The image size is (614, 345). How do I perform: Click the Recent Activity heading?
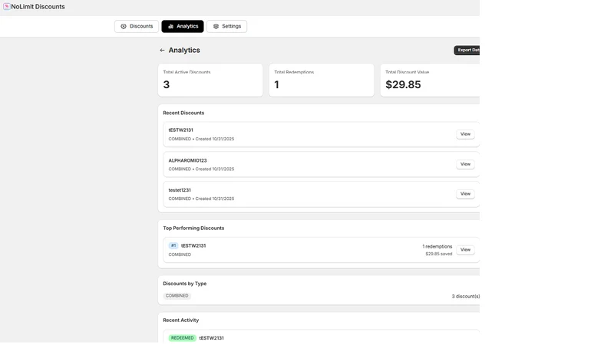coord(181,320)
